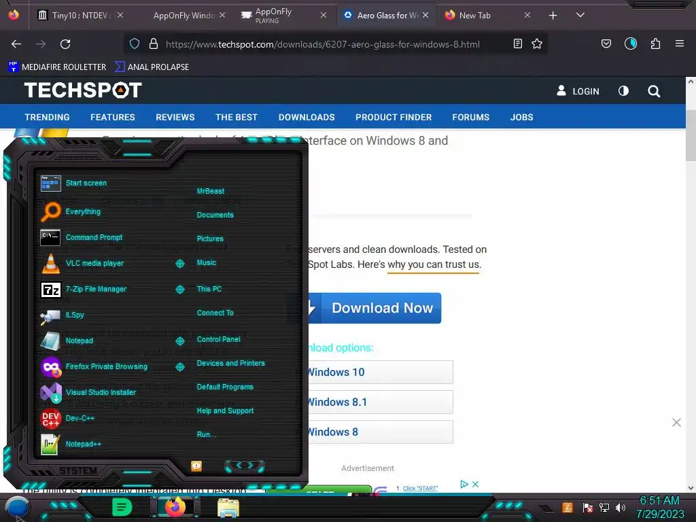The width and height of the screenshot is (696, 522).
Task: Switch to Tiny10 : NTDEV tab
Action: click(x=80, y=15)
